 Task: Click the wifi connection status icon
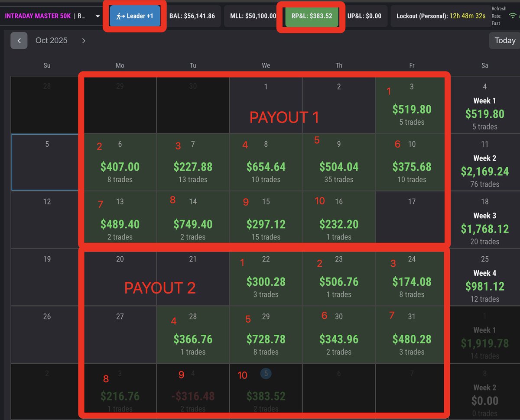513,16
